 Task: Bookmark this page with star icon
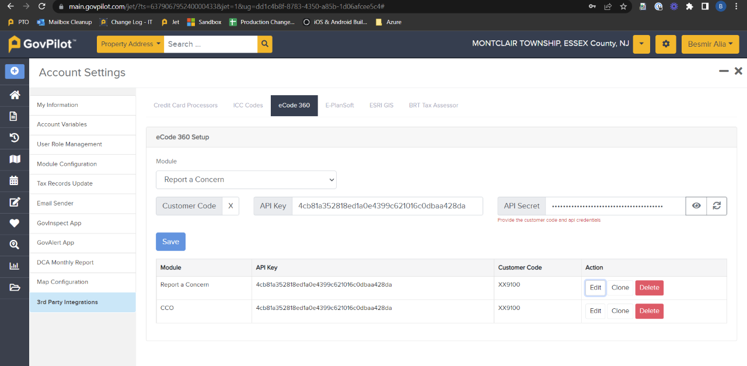[x=623, y=6]
